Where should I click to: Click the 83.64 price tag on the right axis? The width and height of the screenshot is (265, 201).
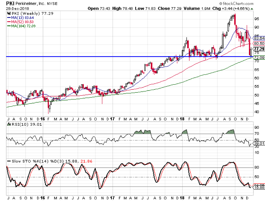(x=259, y=38)
